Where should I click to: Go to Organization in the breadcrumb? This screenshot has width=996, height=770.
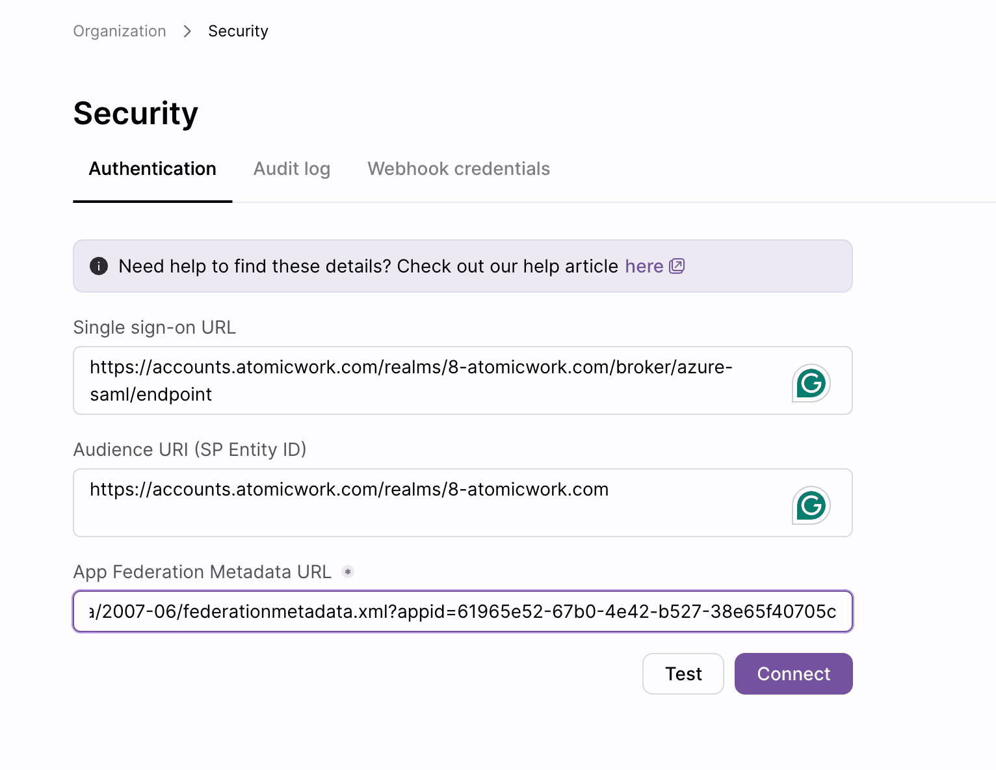coord(120,31)
